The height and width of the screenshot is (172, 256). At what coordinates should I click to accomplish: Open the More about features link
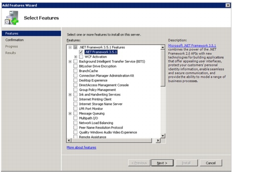click(x=81, y=147)
